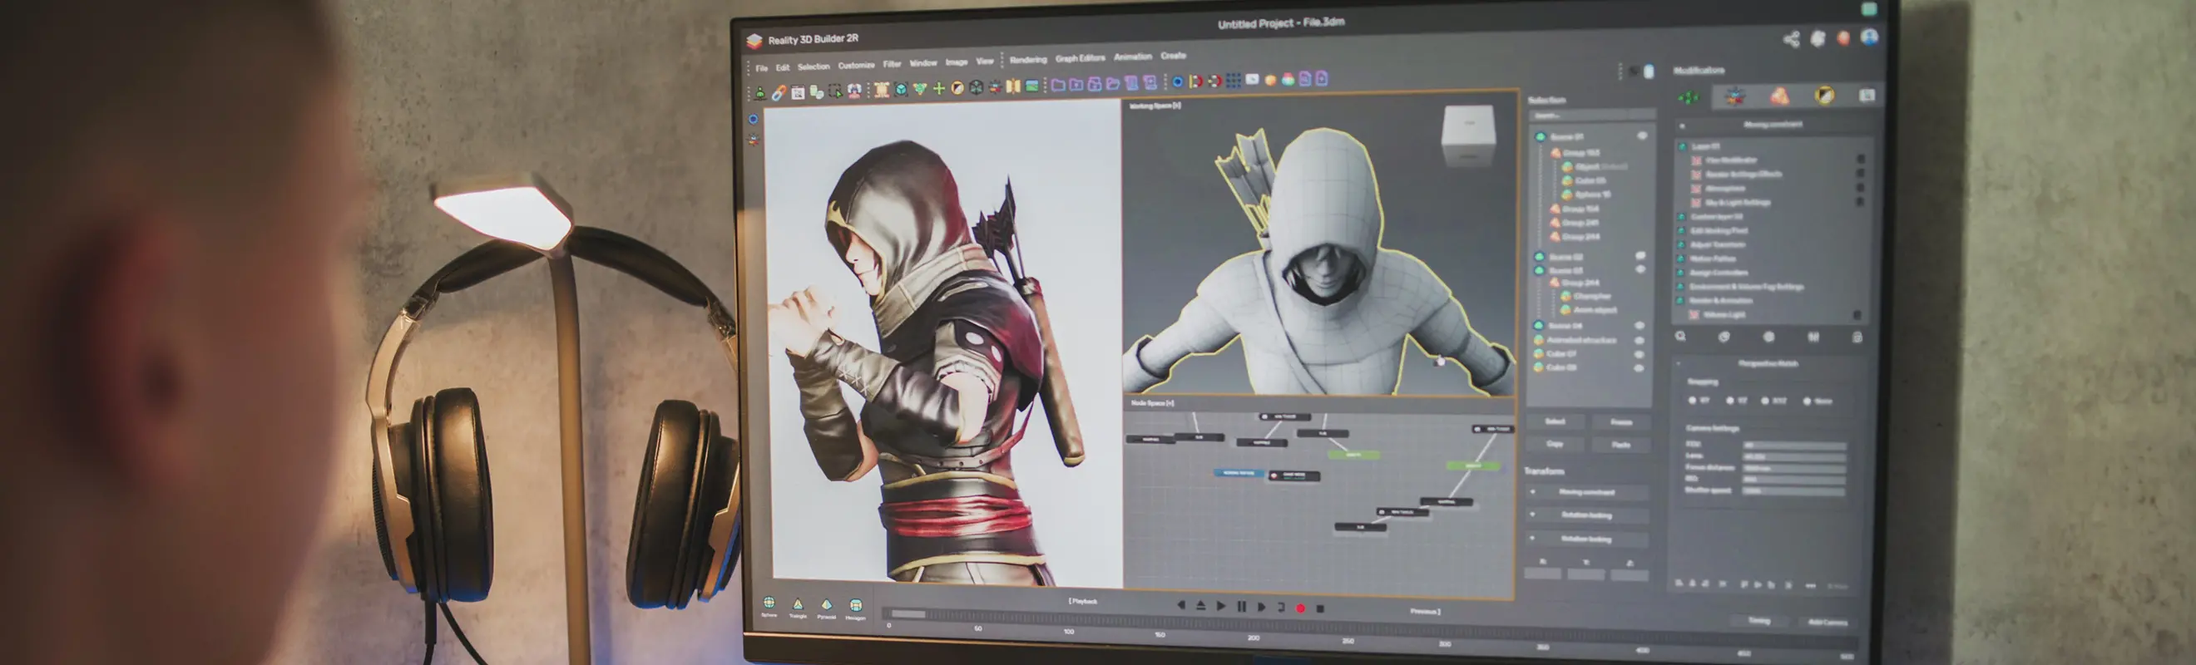Collapse the Moving constraint header in Modificators

(x=1682, y=126)
